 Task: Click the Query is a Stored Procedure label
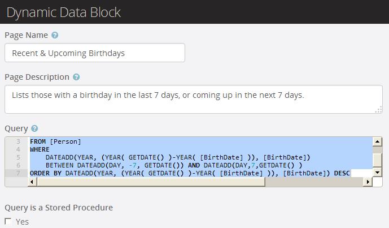click(59, 208)
